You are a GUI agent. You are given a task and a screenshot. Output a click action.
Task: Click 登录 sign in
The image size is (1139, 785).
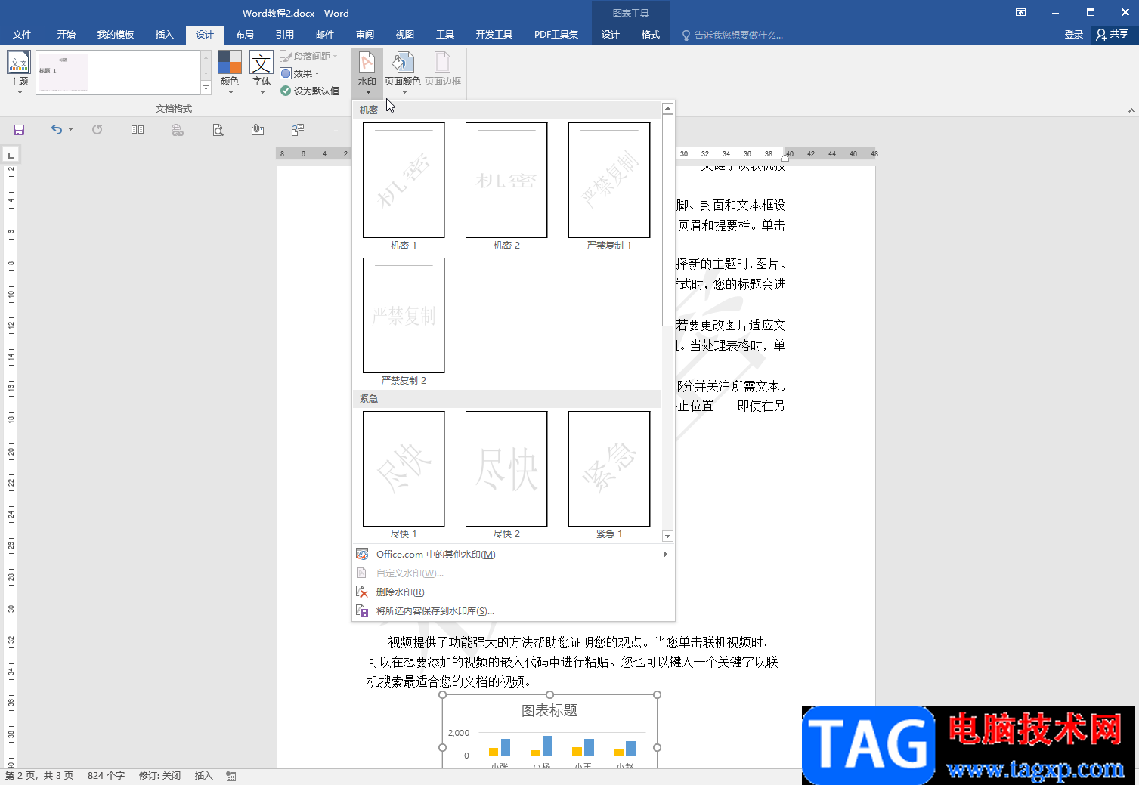[1074, 35]
